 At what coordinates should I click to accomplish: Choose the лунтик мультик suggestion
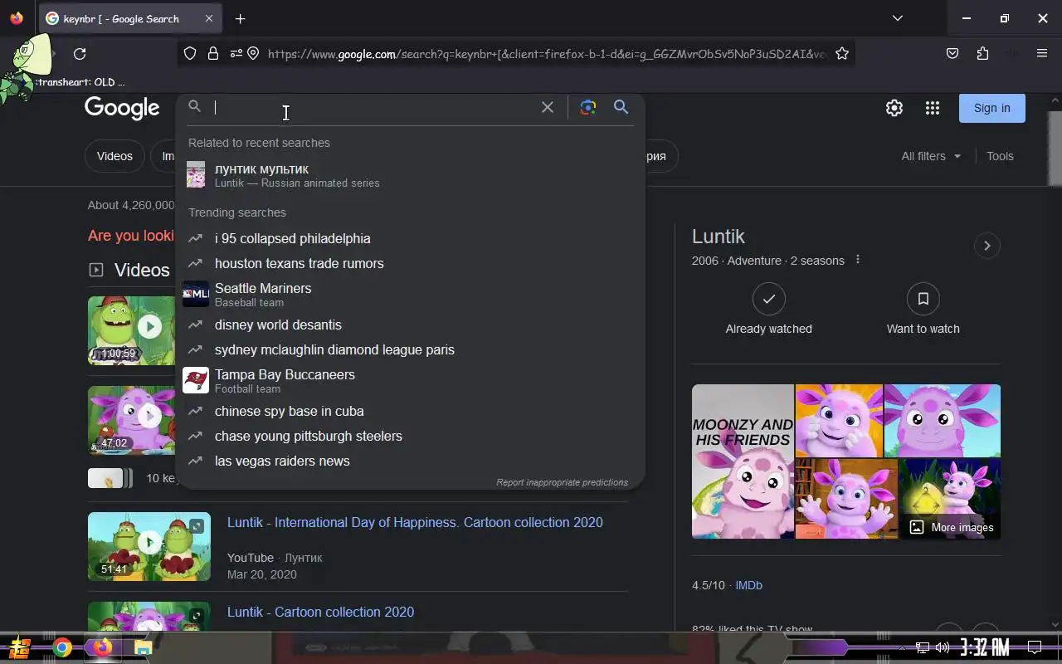tap(410, 175)
